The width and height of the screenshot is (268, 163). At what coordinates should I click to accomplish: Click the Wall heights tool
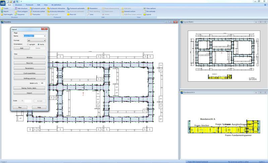point(2,15)
